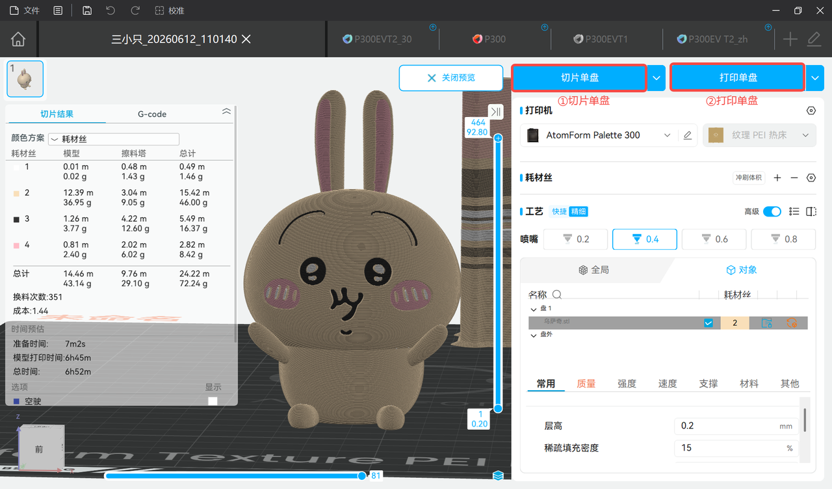Add a new tab with the plus icon

[x=790, y=39]
